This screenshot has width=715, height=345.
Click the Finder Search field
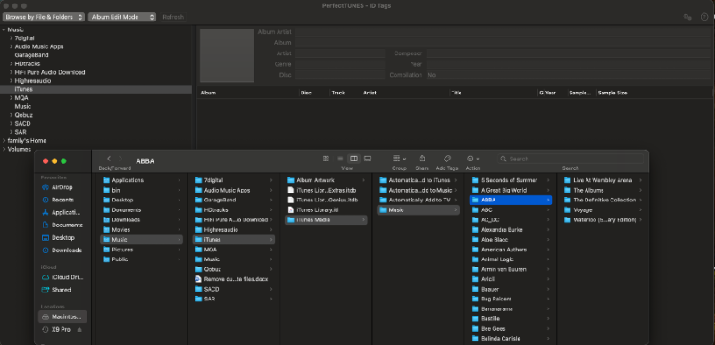(x=570, y=159)
